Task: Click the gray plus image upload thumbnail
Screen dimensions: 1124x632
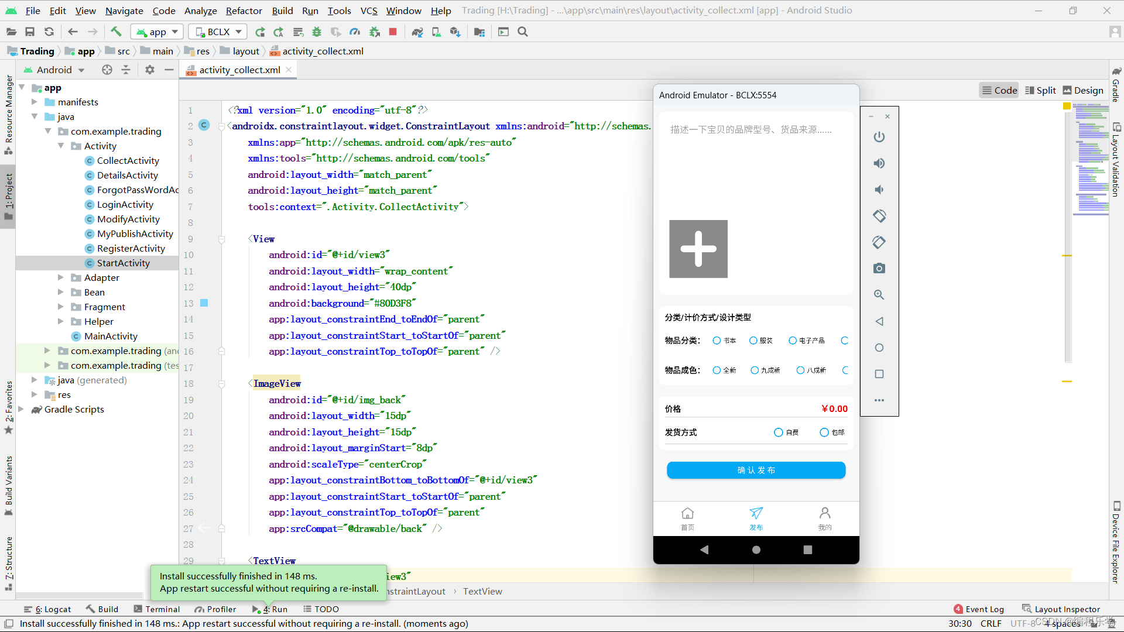Action: [x=698, y=249]
